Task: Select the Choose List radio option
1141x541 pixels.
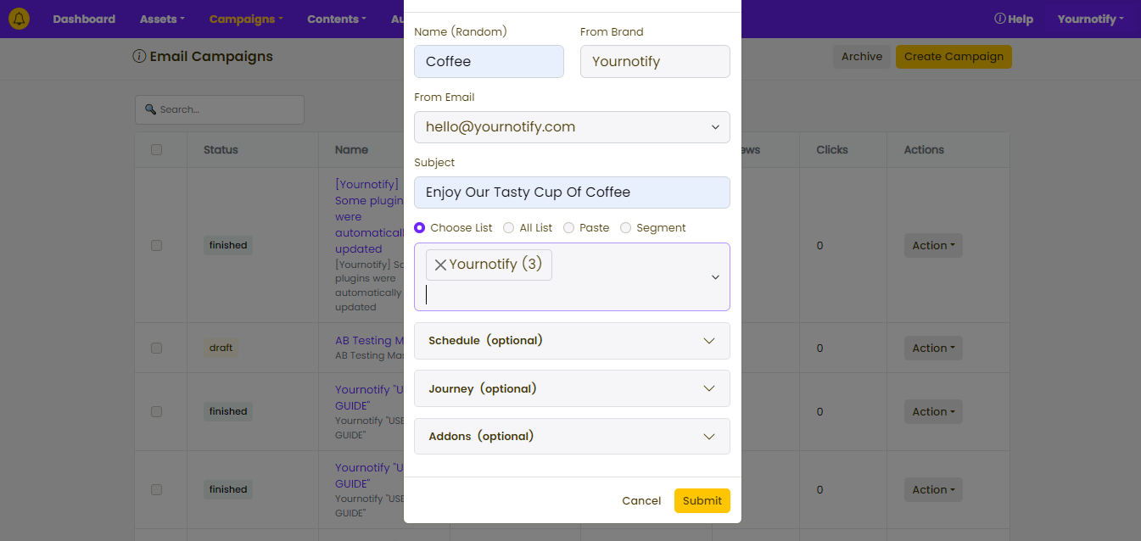Action: tap(420, 228)
